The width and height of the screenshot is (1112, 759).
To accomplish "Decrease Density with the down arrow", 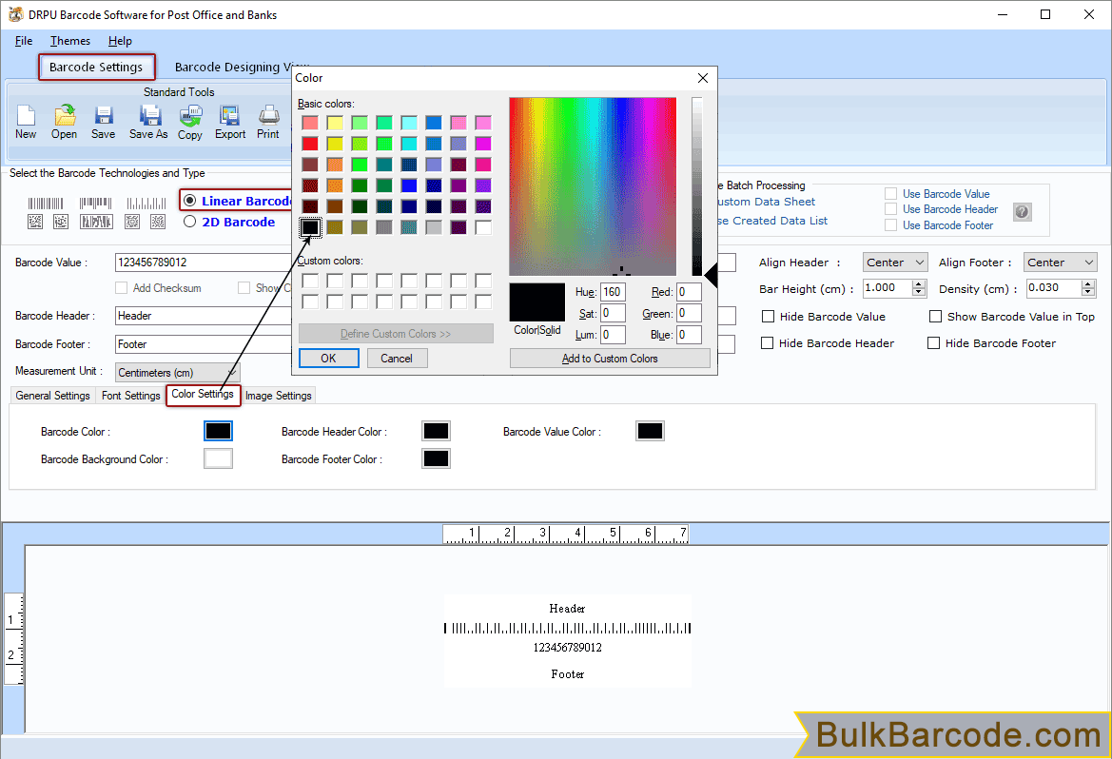I will coord(1088,292).
